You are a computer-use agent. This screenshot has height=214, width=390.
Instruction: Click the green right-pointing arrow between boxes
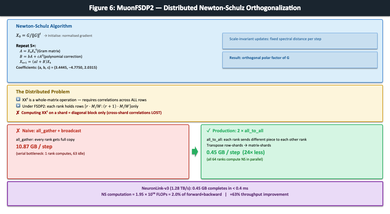tap(195, 152)
